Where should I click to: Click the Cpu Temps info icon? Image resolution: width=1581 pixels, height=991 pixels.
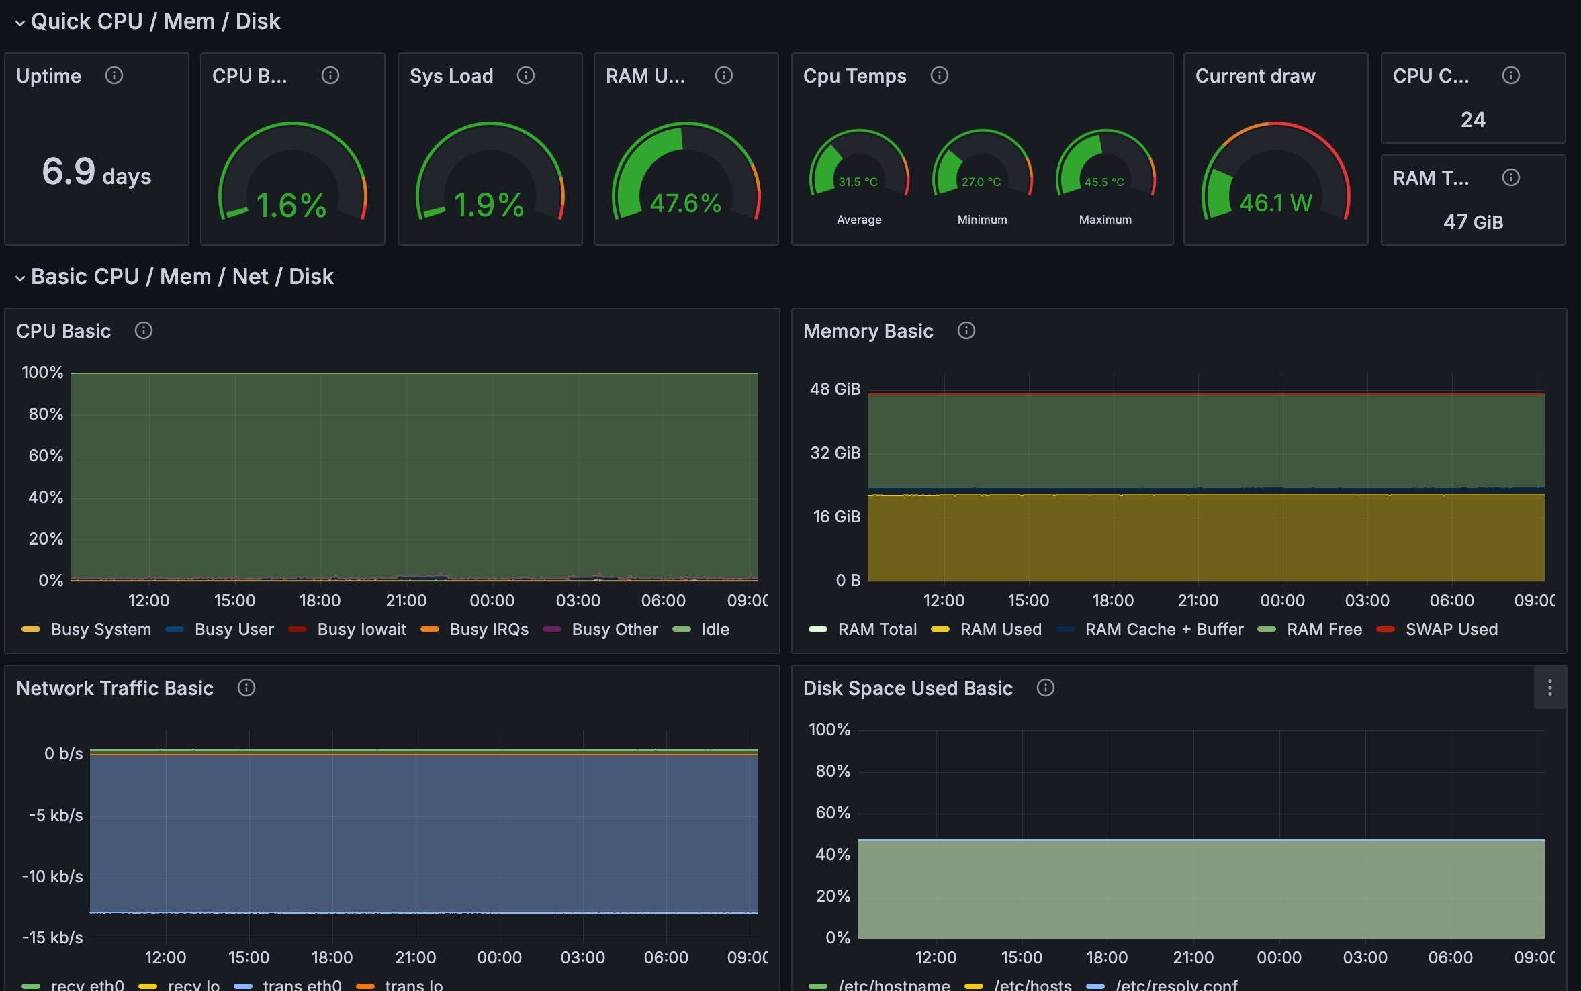pos(940,75)
